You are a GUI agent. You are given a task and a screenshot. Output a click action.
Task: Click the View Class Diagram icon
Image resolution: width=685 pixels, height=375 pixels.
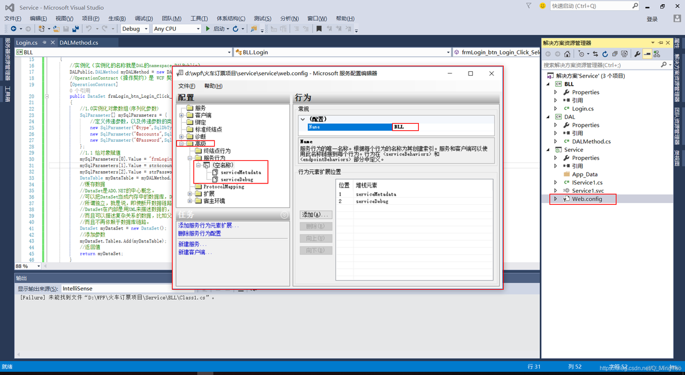(657, 54)
